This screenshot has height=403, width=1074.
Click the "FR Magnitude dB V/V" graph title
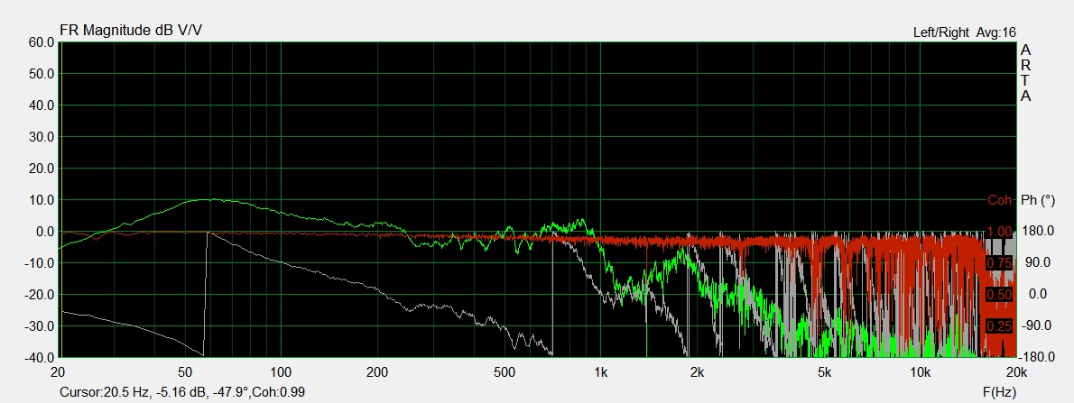point(131,30)
